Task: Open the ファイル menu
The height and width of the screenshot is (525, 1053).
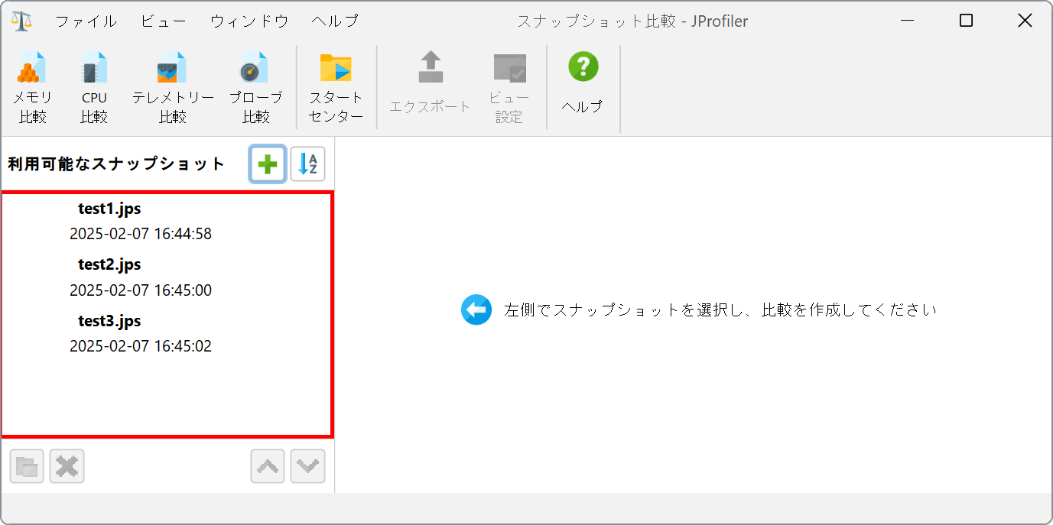Action: click(86, 21)
